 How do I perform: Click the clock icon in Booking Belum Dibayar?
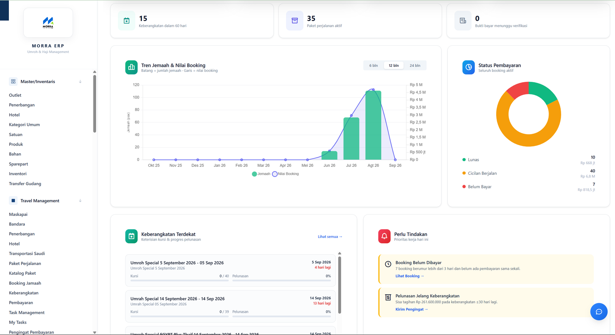pos(388,264)
